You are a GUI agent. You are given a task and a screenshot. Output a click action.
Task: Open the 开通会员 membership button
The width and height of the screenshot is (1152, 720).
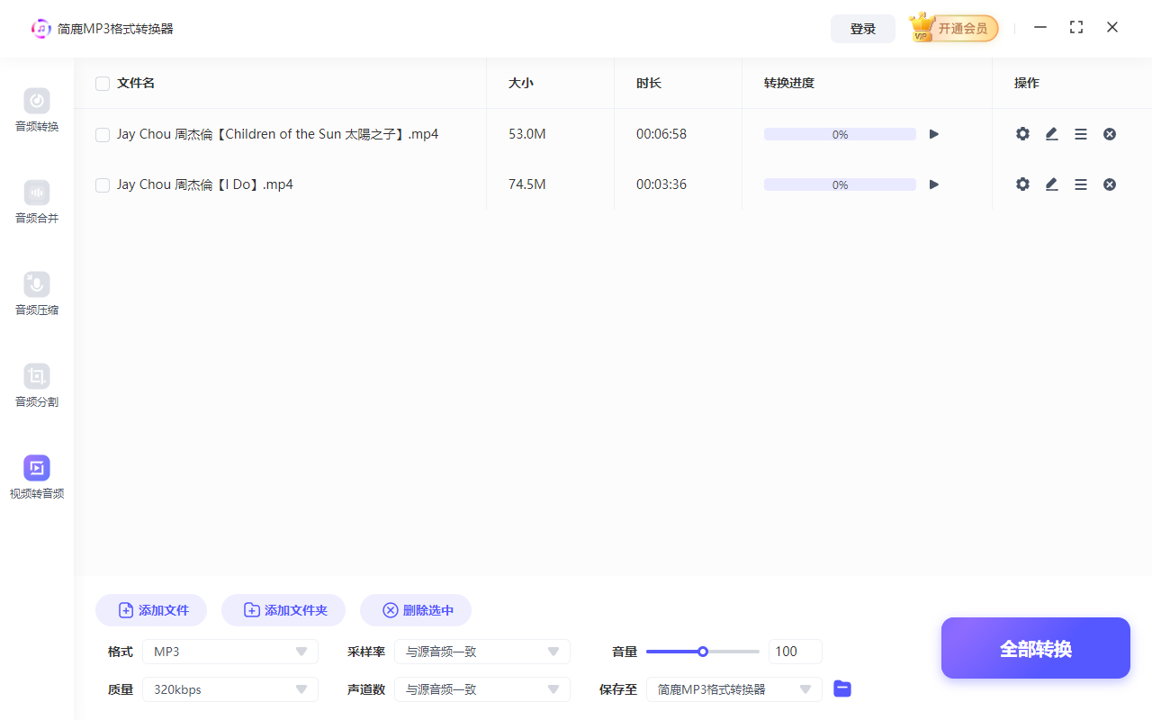pos(962,29)
